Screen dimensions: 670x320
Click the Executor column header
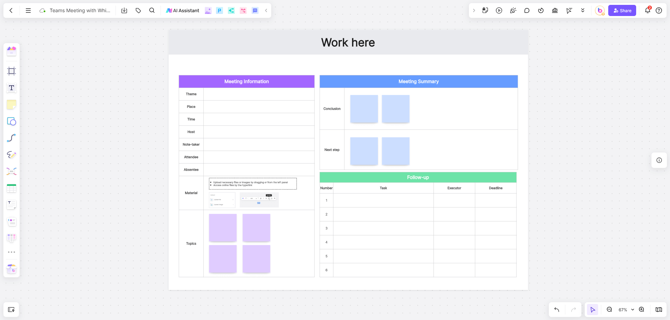454,188
